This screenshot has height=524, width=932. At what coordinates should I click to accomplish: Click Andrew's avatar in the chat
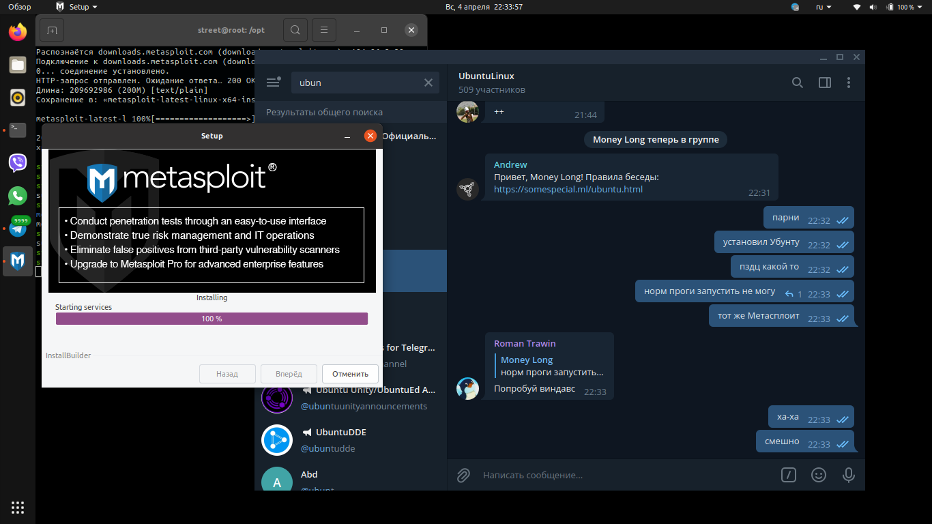click(x=467, y=189)
